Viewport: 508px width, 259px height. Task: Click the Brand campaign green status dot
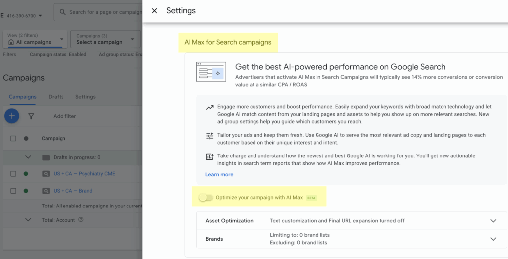click(x=26, y=191)
